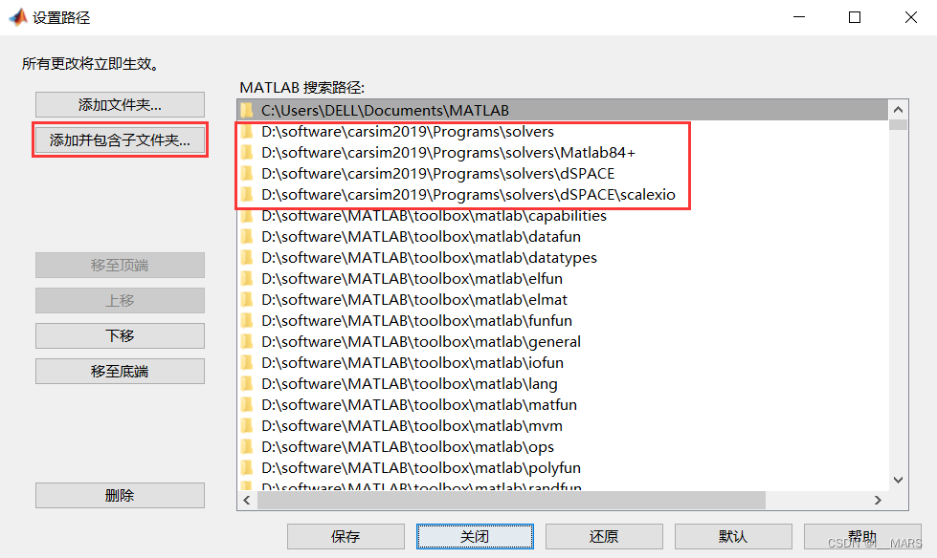Select the toolbox\matlab\general path row

[x=563, y=342]
